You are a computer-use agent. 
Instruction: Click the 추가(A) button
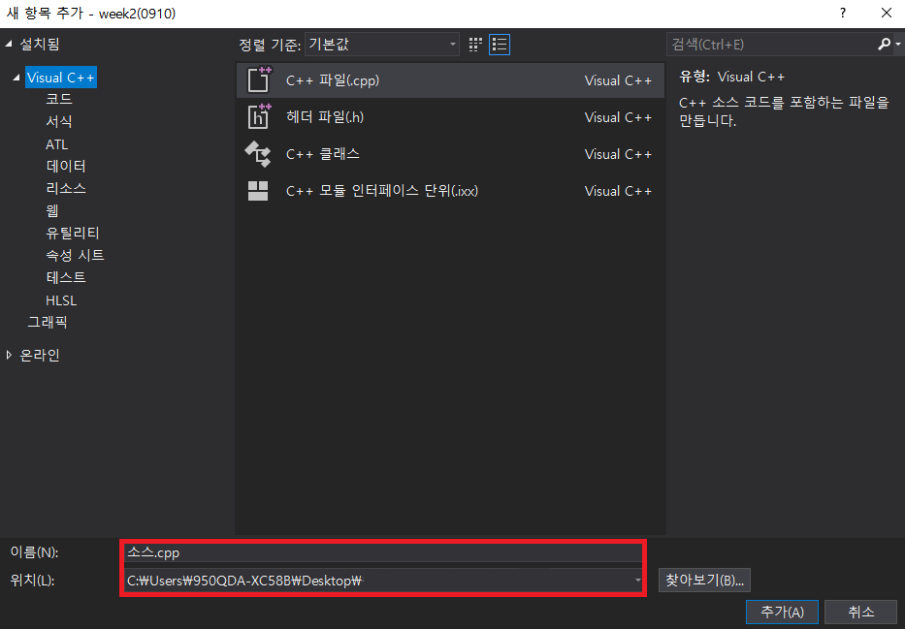tap(782, 613)
